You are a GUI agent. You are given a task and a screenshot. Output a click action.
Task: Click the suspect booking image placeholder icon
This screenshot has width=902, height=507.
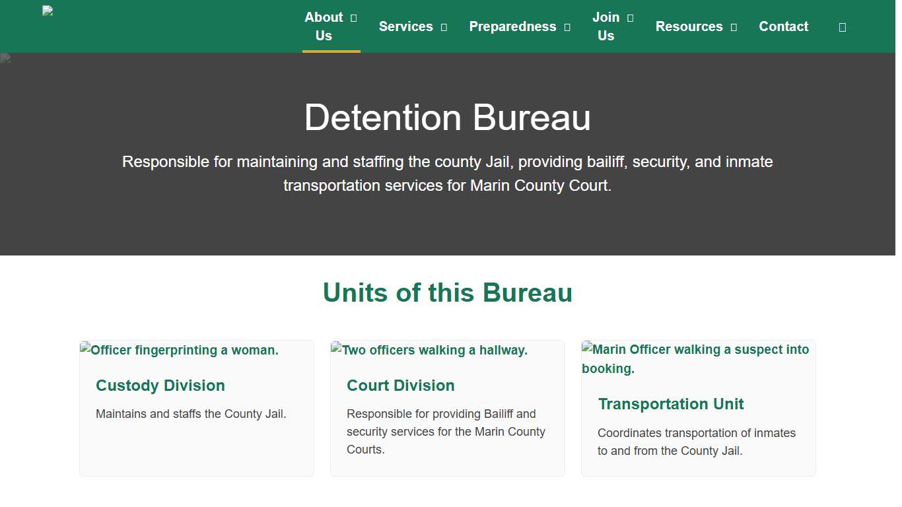tap(586, 349)
